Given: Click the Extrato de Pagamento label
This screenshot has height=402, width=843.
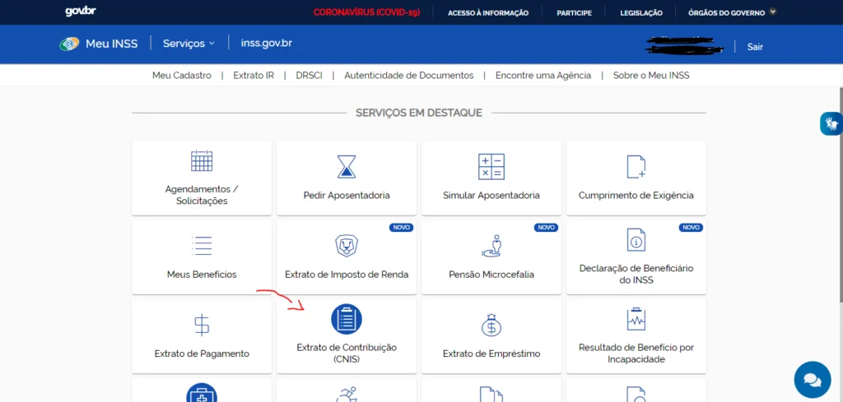Looking at the screenshot, I should click(x=202, y=353).
